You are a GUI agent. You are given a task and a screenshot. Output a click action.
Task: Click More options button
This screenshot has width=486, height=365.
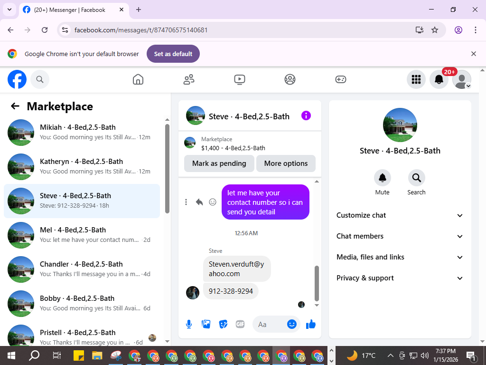click(x=286, y=163)
